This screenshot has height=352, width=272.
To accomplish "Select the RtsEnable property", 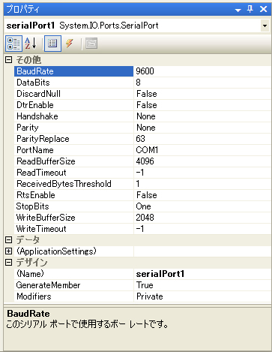I will (73, 195).
